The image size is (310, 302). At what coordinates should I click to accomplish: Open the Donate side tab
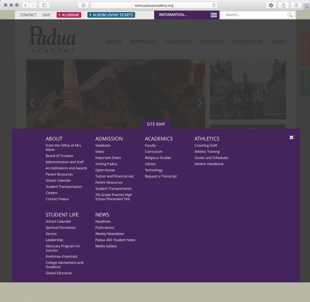click(306, 83)
